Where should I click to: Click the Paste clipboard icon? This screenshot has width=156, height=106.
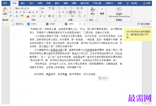point(5,10)
